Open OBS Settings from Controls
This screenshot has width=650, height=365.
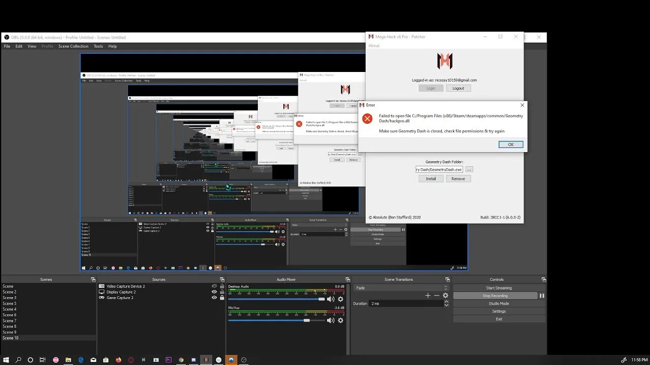(499, 311)
